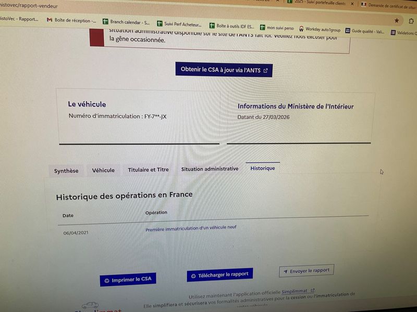This screenshot has width=417, height=312.
Task: Click the external link icon on the ANTS button
Action: [x=265, y=71]
